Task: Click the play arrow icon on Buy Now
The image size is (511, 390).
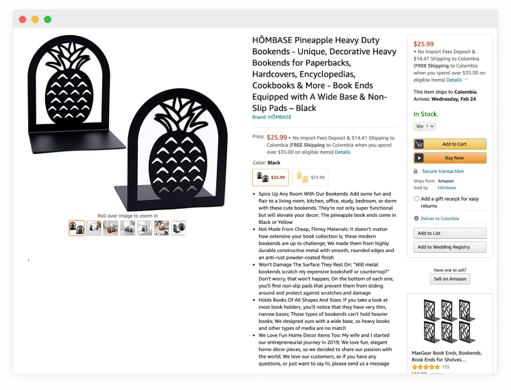Action: tap(419, 158)
